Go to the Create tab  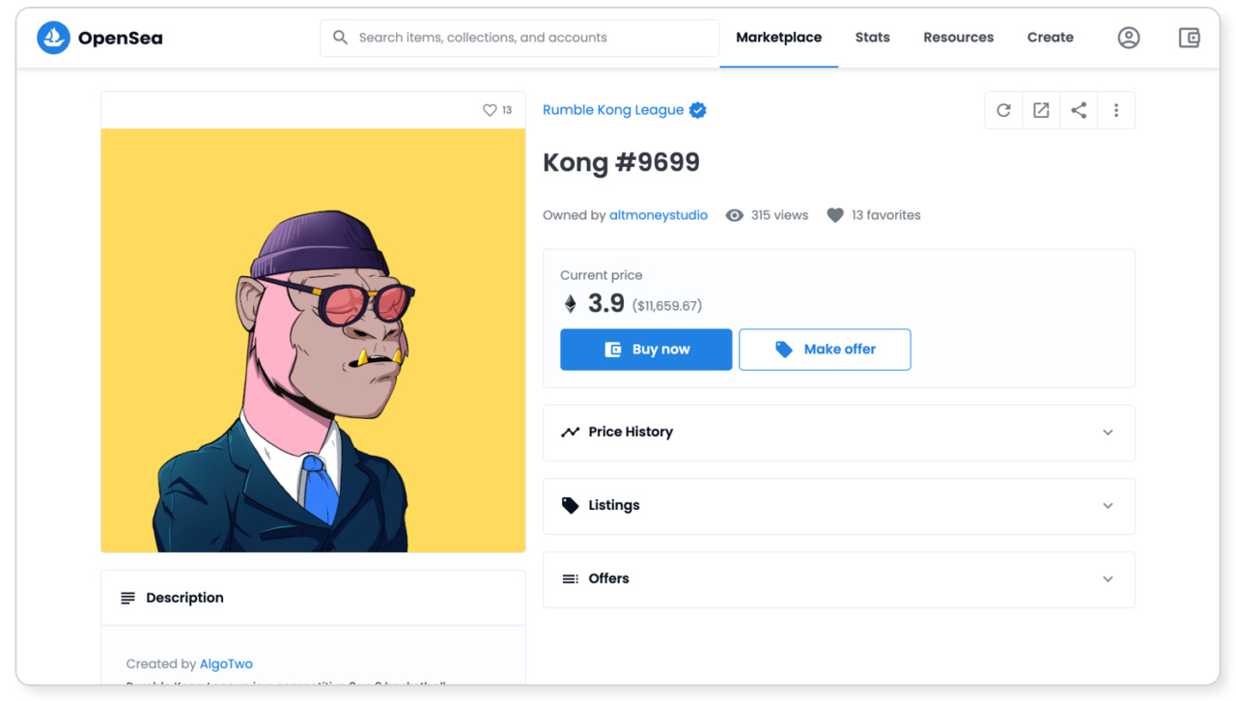(1050, 38)
